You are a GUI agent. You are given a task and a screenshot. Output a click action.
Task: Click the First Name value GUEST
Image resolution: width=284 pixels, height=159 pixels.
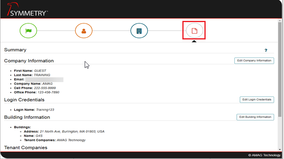coord(40,71)
